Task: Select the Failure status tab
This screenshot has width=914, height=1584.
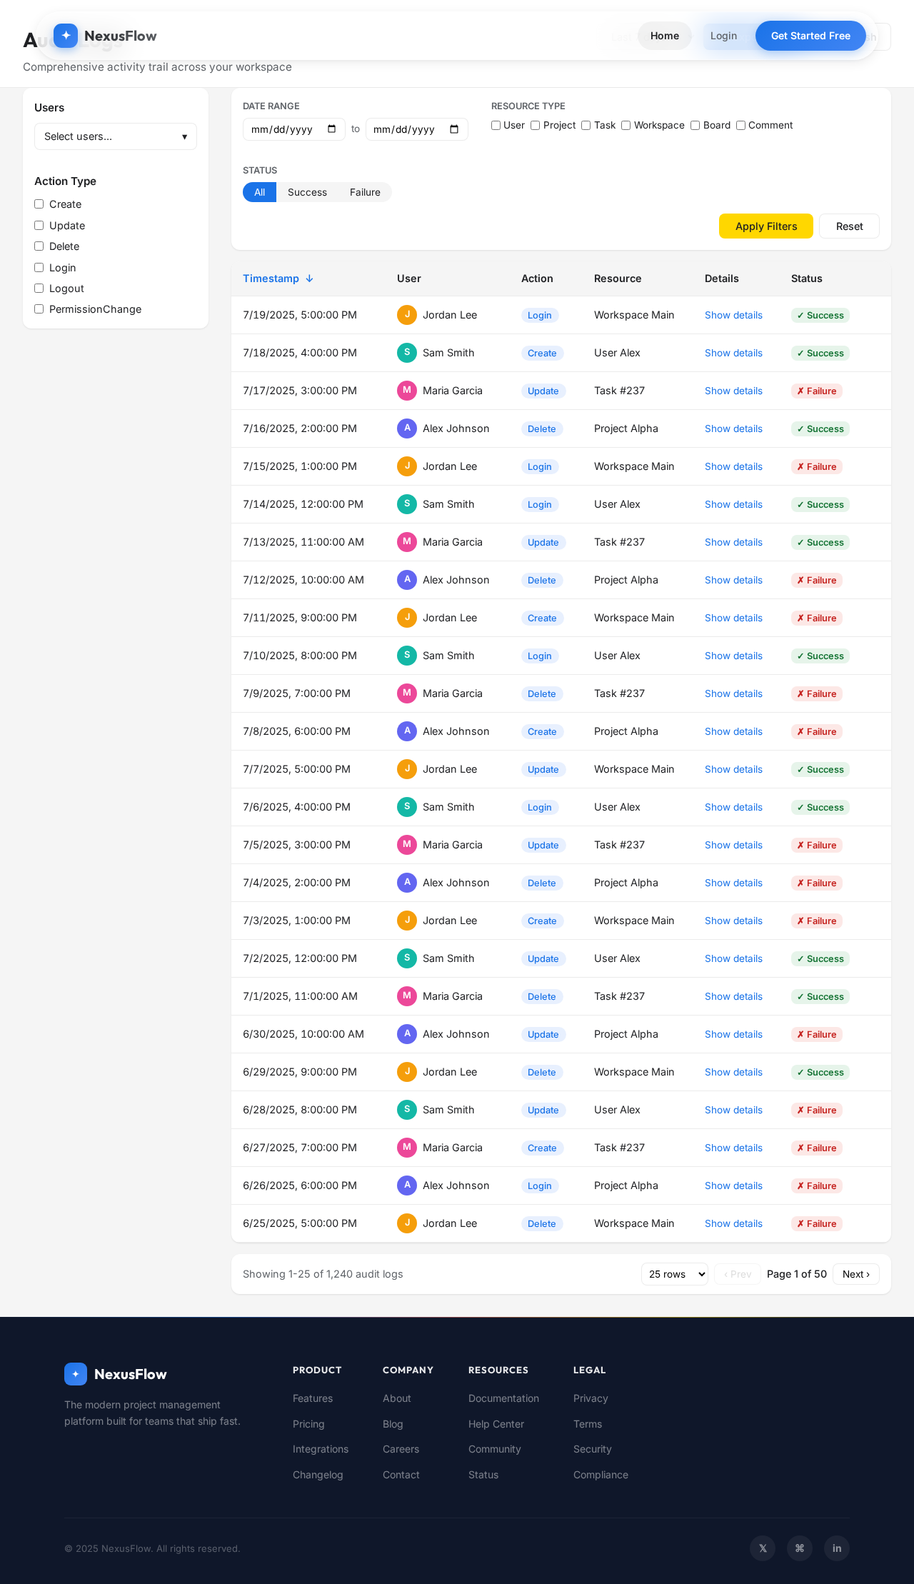Action: point(365,192)
